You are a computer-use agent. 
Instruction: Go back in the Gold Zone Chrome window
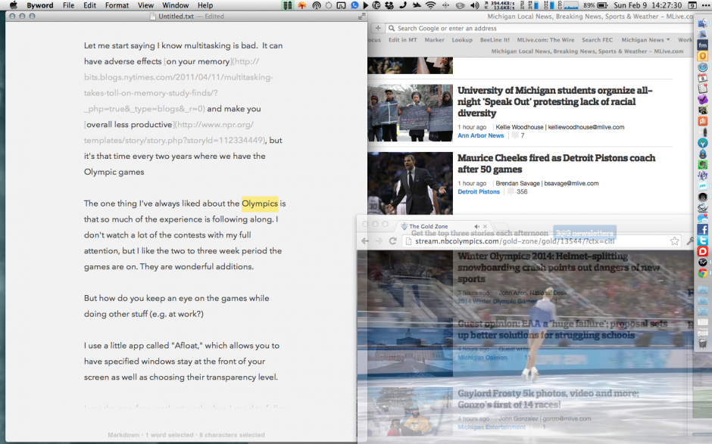[x=365, y=241]
